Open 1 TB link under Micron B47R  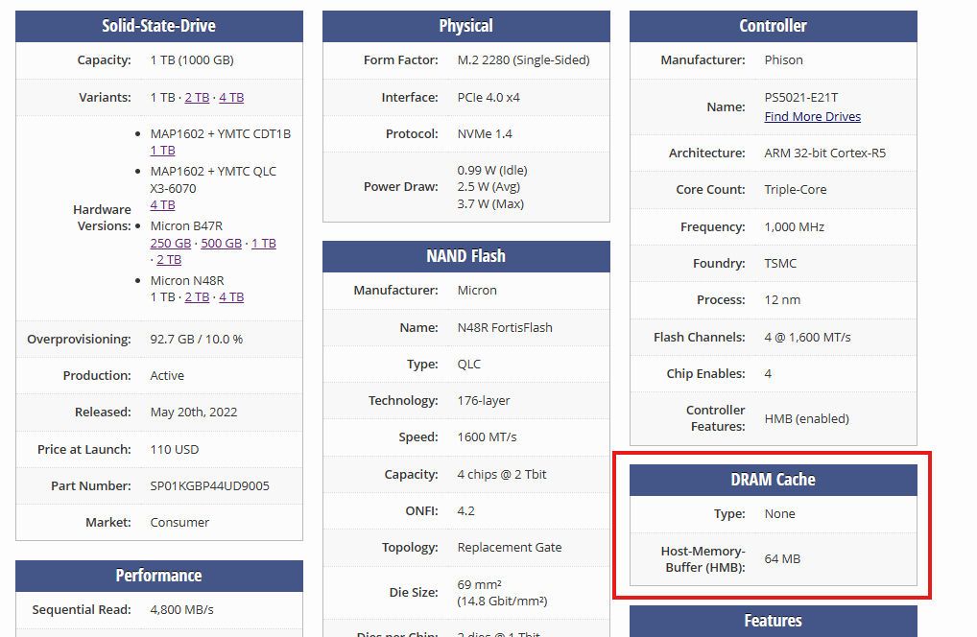[264, 243]
